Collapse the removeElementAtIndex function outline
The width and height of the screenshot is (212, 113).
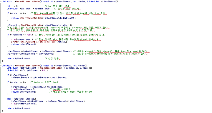click(x=1, y=66)
